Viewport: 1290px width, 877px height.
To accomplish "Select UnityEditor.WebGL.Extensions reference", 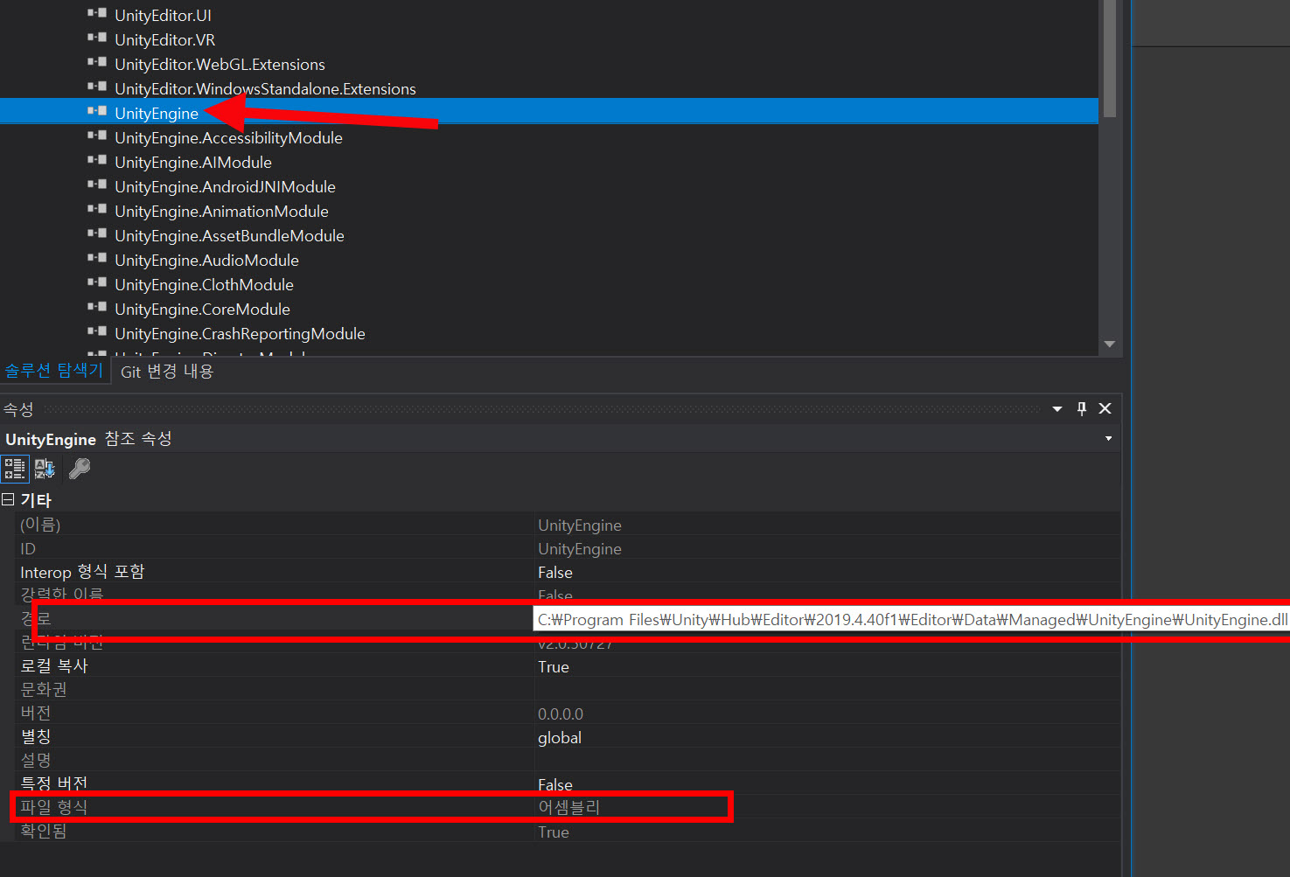I will (x=220, y=64).
